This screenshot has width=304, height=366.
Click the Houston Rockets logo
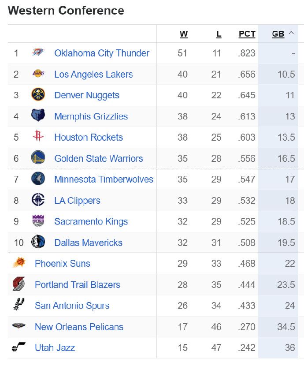38,137
